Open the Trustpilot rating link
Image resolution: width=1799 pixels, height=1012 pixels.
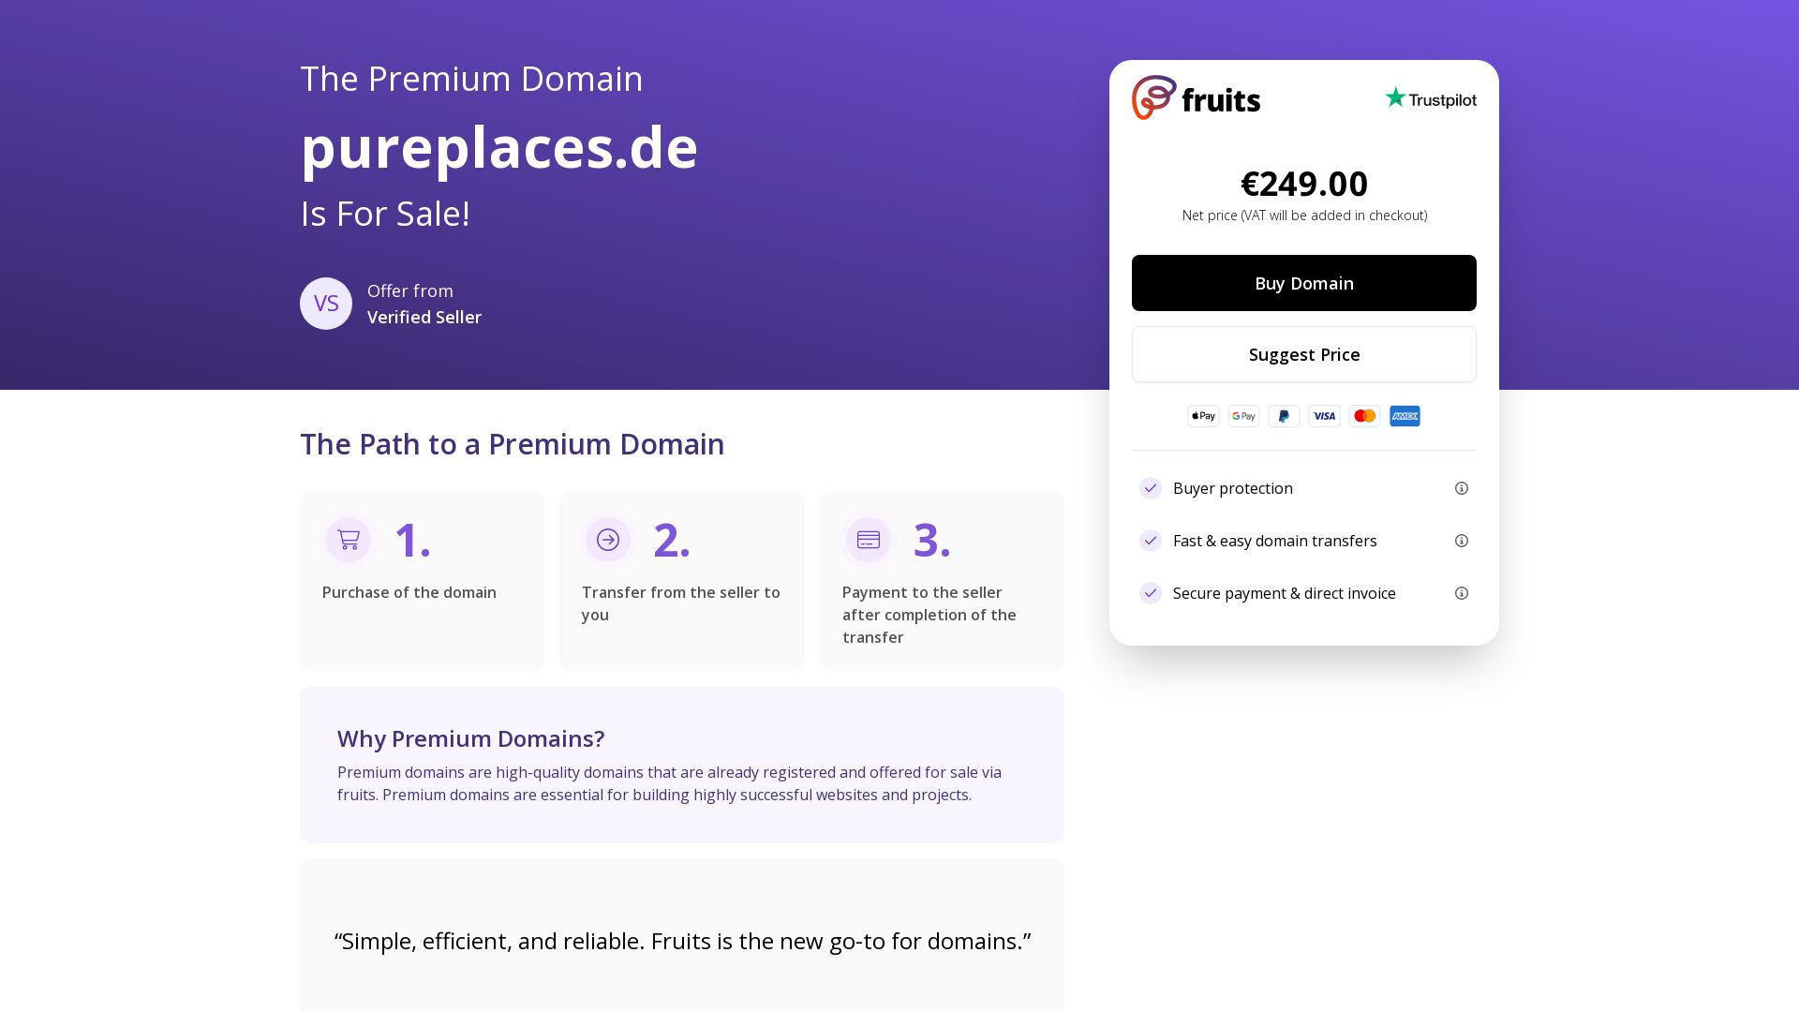(1431, 98)
